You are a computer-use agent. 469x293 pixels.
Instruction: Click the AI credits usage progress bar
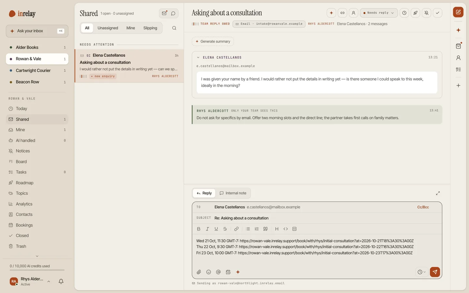[x=37, y=270]
